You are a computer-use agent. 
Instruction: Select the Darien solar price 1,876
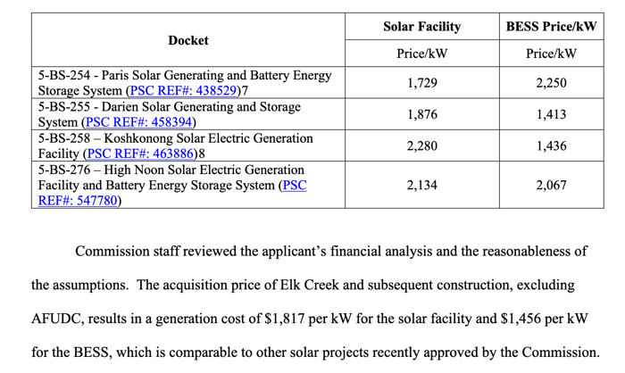(x=421, y=114)
